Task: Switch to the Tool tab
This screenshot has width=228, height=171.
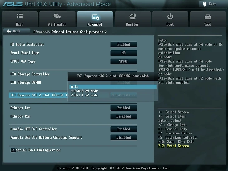Action: (x=208, y=19)
